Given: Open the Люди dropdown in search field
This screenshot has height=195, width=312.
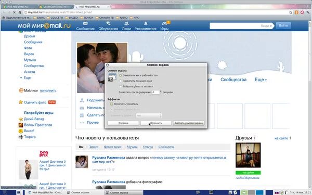Looking at the screenshot, I should (x=266, y=26).
